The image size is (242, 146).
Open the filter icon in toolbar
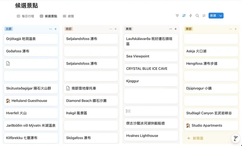(x=177, y=16)
